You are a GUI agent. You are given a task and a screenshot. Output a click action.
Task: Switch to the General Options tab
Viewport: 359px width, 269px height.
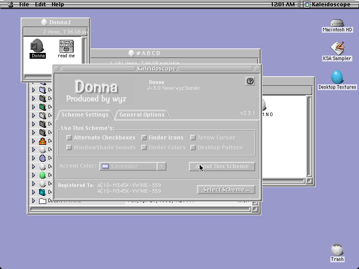tap(142, 115)
